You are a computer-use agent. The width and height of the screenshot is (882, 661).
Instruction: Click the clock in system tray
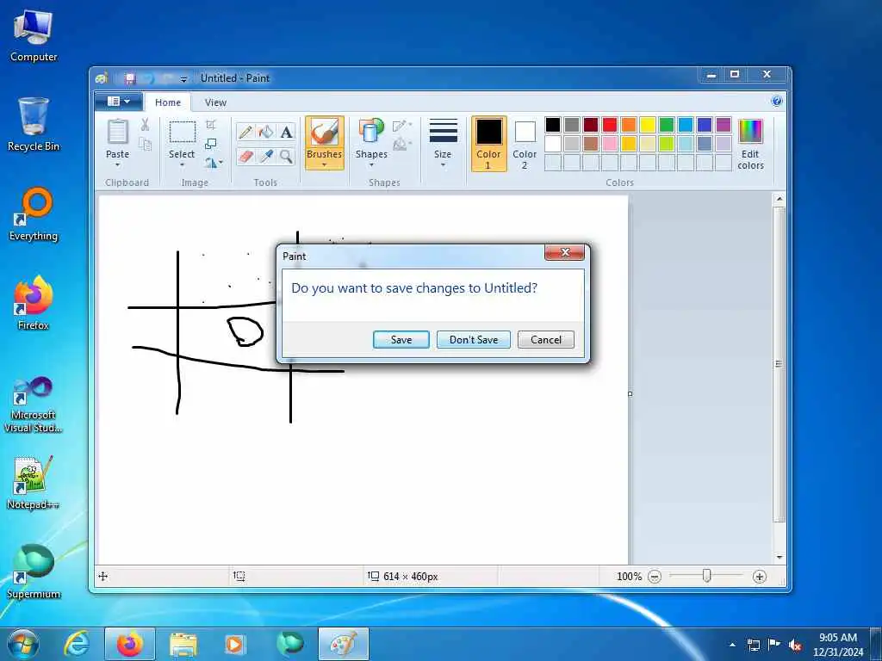click(837, 645)
